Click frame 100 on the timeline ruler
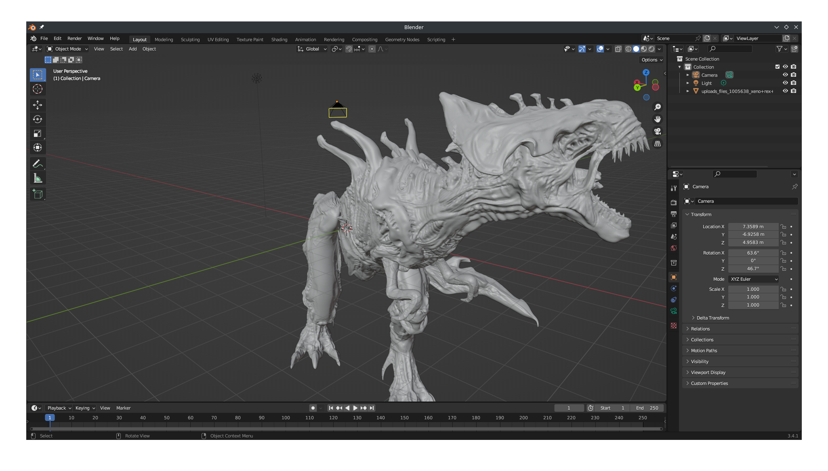Screen dimensions: 828x471 click(x=286, y=418)
